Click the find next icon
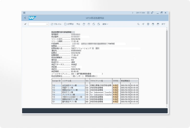The image size is (190, 128). [x=143, y=24]
